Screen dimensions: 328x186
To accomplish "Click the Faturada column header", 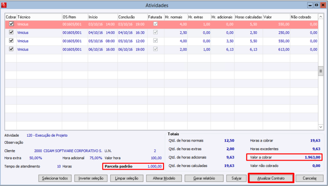I will (x=156, y=17).
